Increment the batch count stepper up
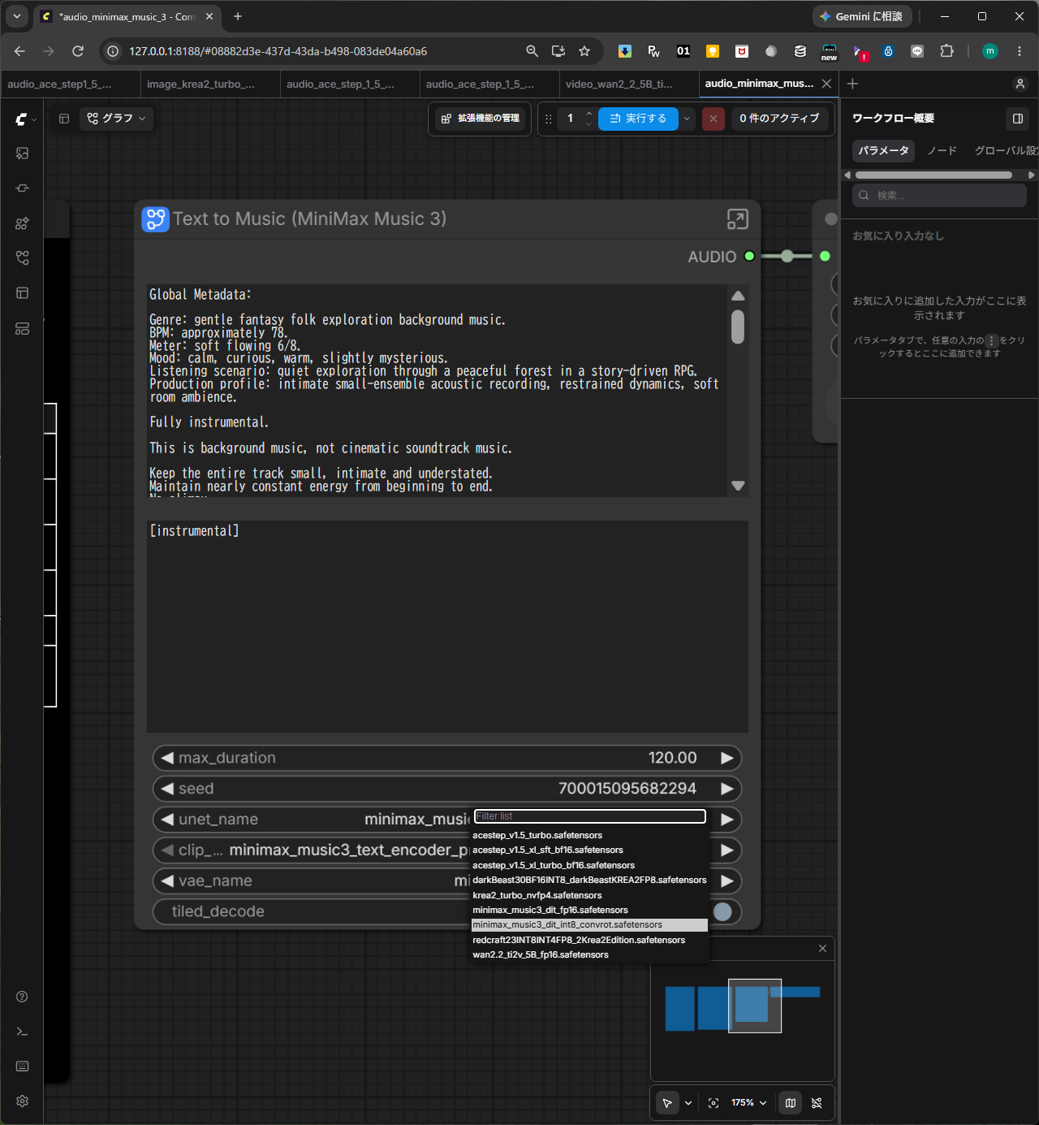 click(588, 113)
